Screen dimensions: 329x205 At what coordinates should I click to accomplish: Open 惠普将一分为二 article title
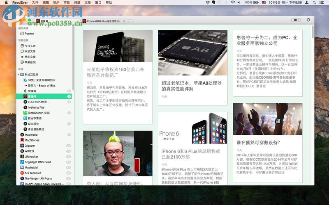point(267,40)
